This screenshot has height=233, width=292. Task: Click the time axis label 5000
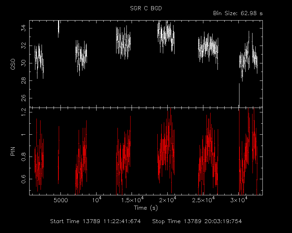point(61,201)
